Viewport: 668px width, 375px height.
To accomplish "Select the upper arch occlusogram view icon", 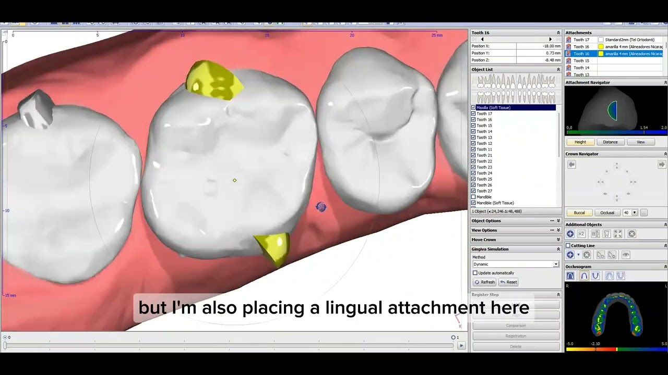I will point(584,276).
